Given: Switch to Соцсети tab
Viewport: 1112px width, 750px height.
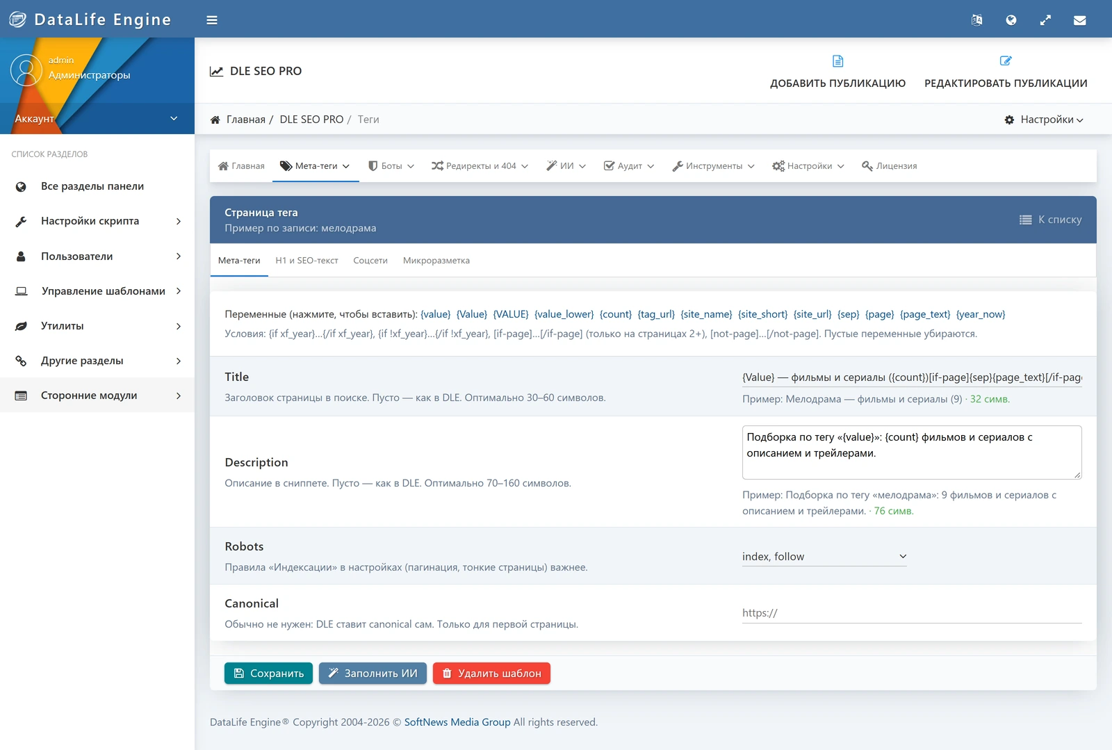Looking at the screenshot, I should (x=370, y=261).
